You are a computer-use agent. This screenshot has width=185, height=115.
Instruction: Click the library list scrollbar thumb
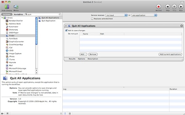[x=36, y=31]
